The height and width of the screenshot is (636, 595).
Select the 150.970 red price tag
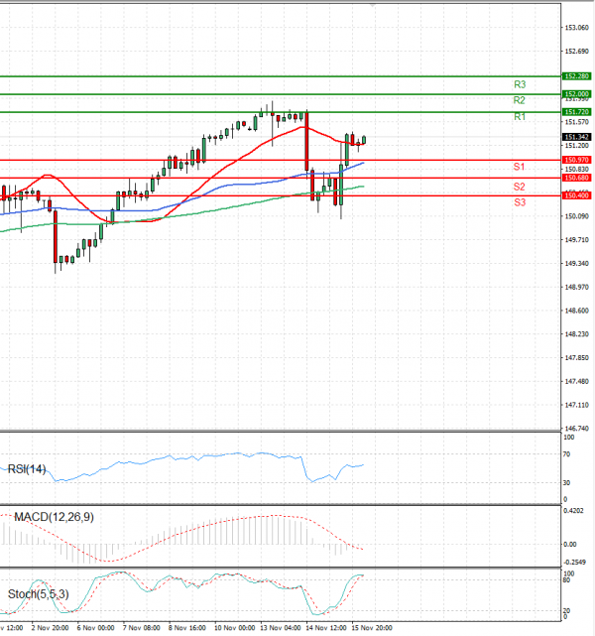(577, 160)
